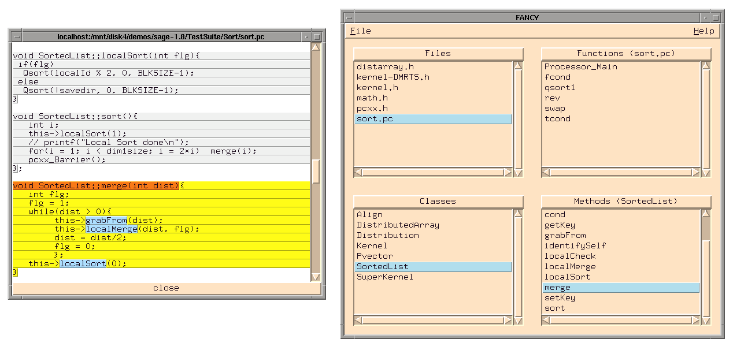Click the Functions list scroll up arrow
The height and width of the screenshot is (350, 733).
tap(706, 65)
